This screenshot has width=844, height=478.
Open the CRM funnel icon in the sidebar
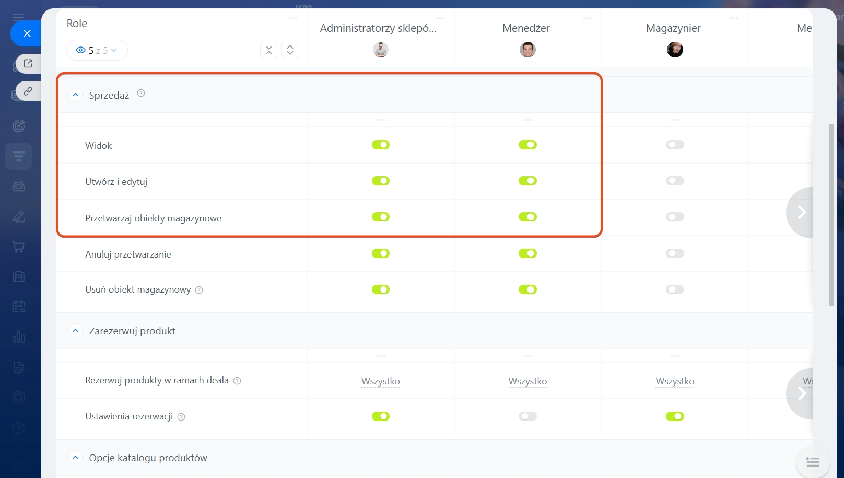point(19,156)
